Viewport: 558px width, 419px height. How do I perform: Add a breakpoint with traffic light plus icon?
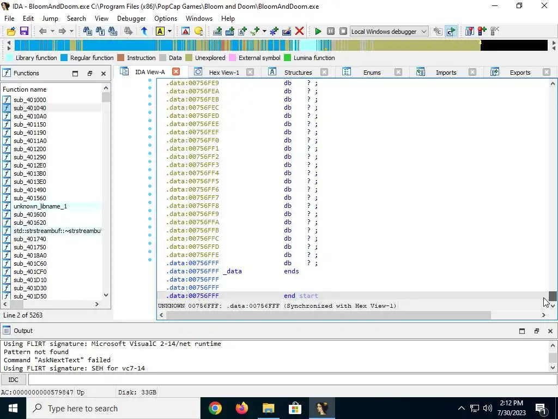[x=482, y=31]
